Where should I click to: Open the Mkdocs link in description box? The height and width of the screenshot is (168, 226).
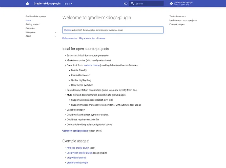[68, 30]
